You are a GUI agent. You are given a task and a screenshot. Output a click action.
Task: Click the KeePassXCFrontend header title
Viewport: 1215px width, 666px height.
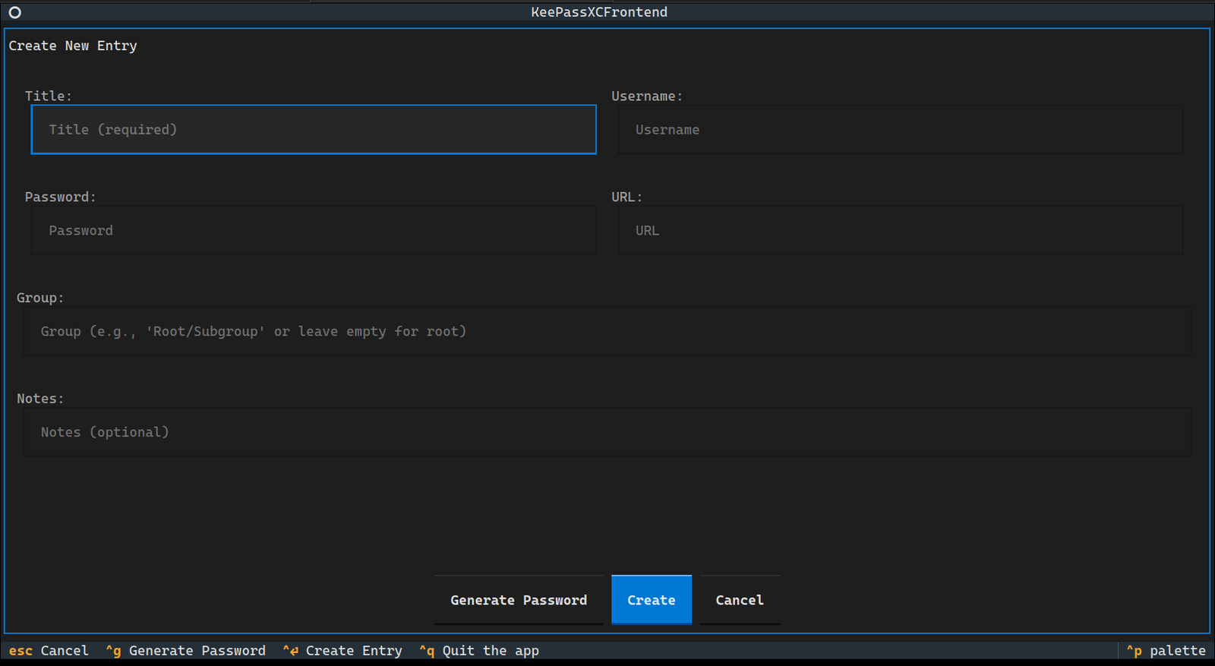[599, 12]
